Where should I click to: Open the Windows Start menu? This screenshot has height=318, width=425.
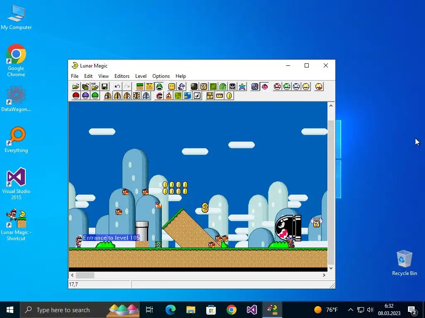coord(10,310)
